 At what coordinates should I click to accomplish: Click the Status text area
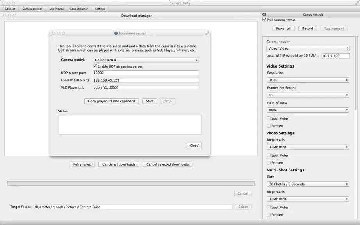[x=130, y=125]
